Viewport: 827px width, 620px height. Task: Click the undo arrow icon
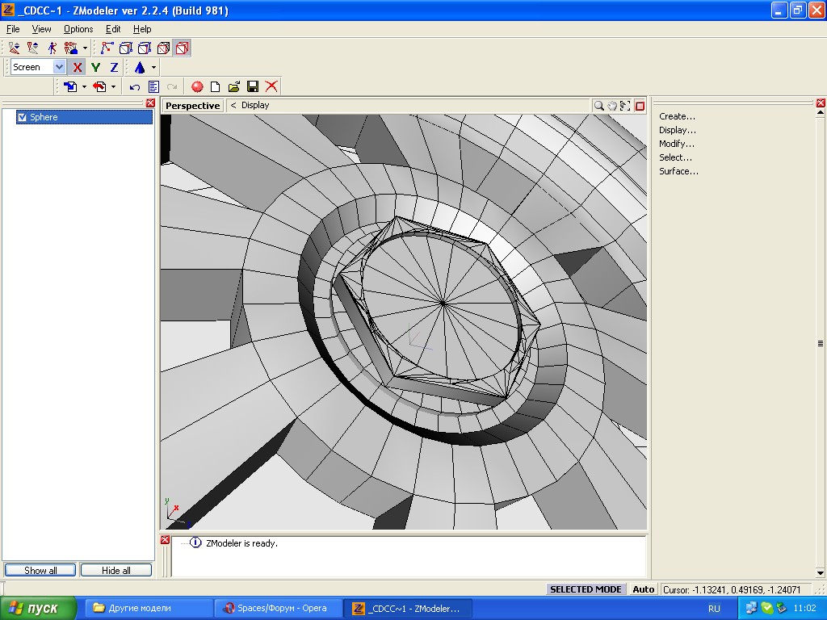point(135,86)
